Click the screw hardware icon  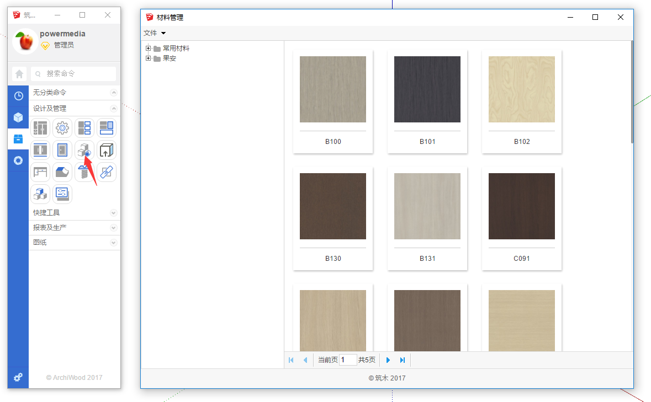(x=83, y=172)
